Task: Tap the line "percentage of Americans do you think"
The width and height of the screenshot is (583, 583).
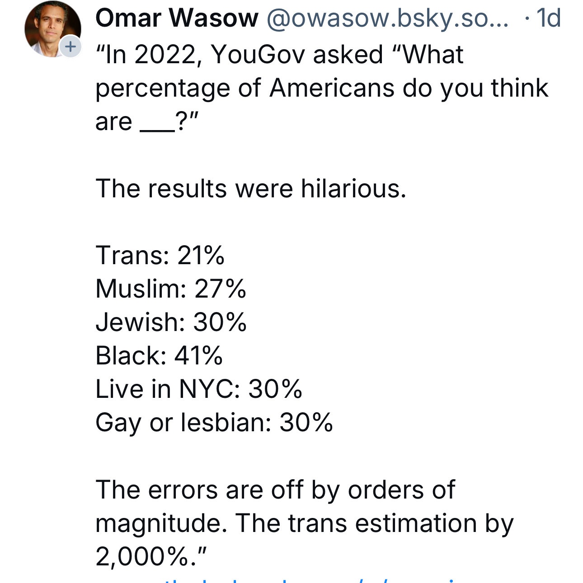Action: tap(322, 88)
